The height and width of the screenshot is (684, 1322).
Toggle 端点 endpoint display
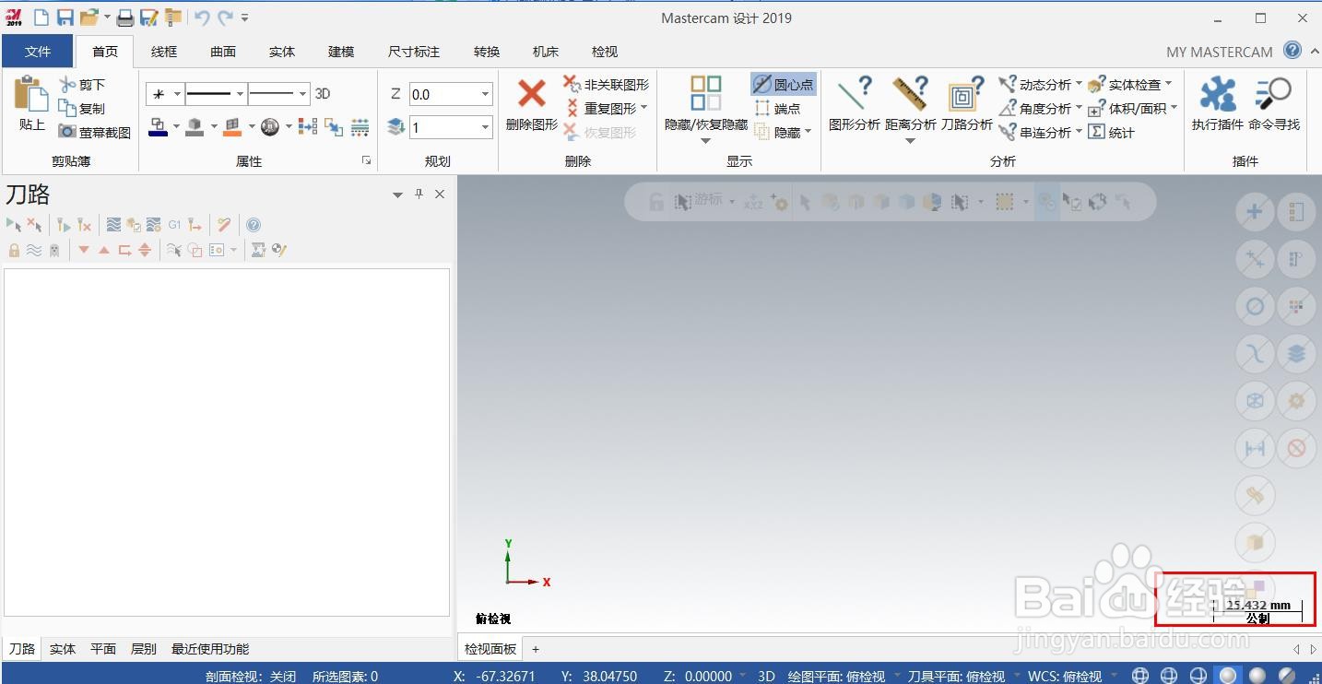coord(778,109)
